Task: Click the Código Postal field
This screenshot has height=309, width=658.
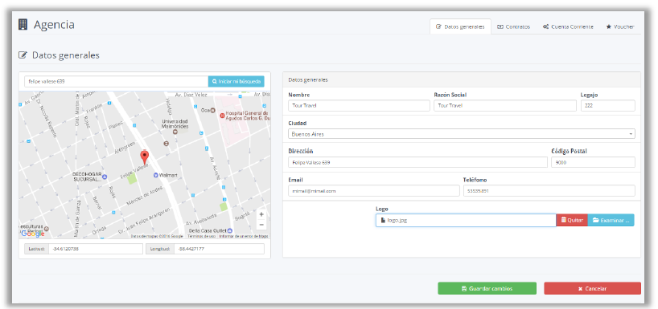Action: coord(593,162)
